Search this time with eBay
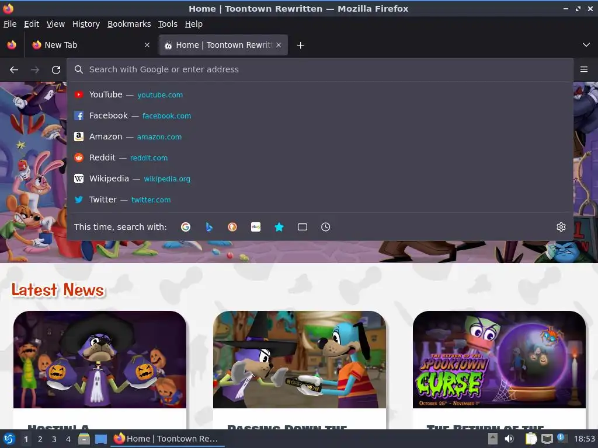This screenshot has width=598, height=448. (256, 227)
